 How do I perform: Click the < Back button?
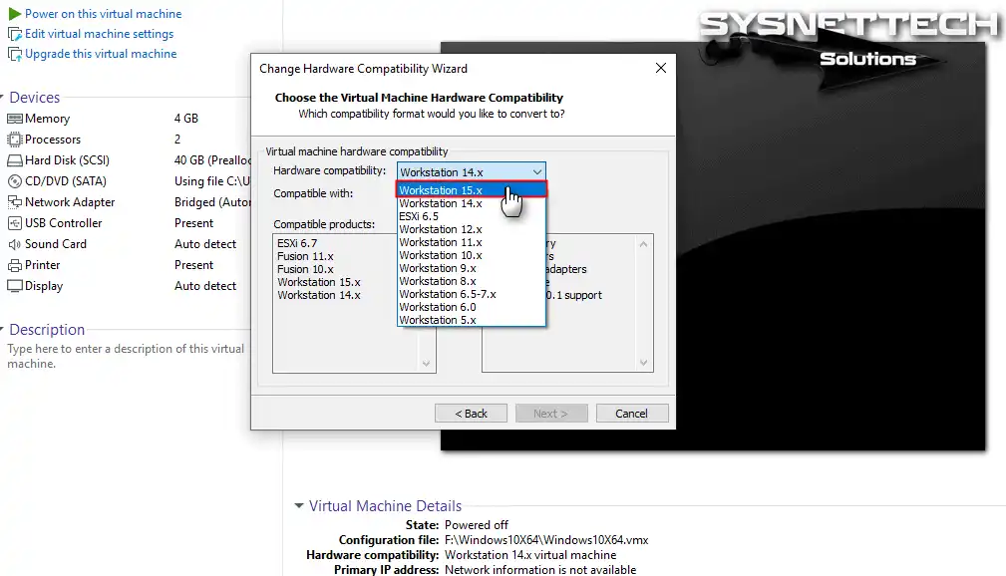(x=471, y=414)
